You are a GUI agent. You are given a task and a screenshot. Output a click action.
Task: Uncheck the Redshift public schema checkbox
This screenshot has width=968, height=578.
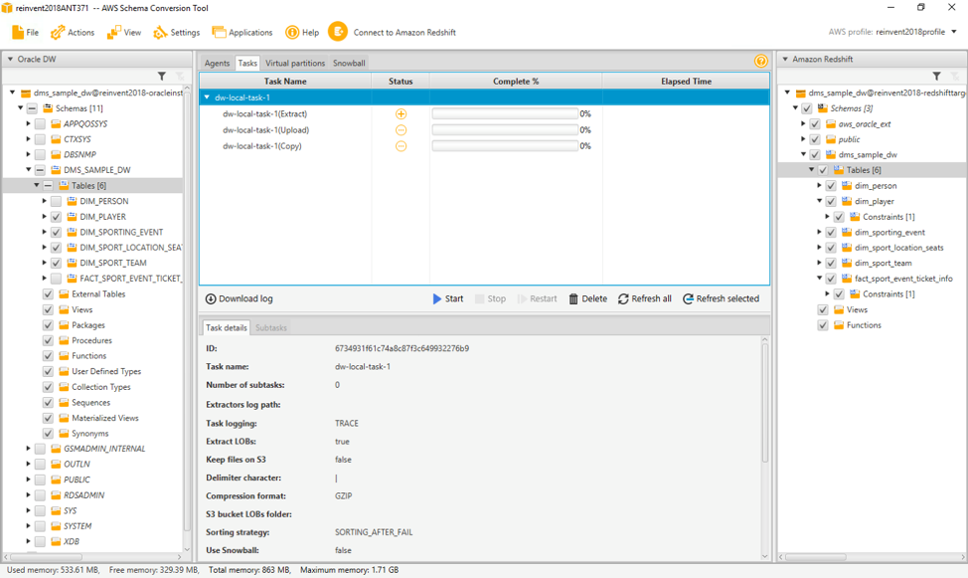(x=815, y=139)
